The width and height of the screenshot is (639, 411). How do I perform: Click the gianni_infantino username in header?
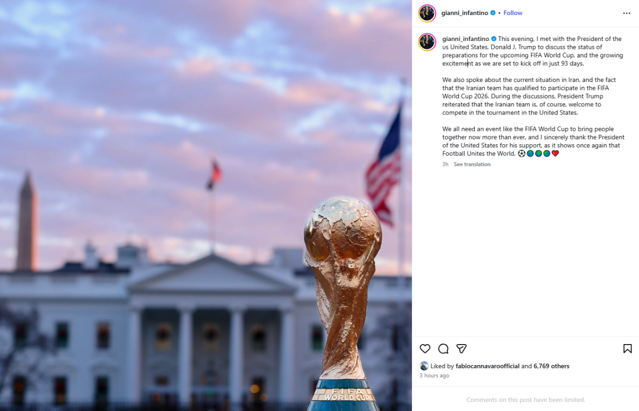pyautogui.click(x=464, y=13)
